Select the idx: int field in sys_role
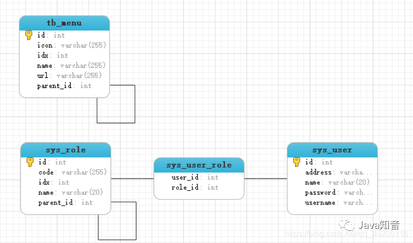Screen dimensions: 413x243 click(x=54, y=182)
